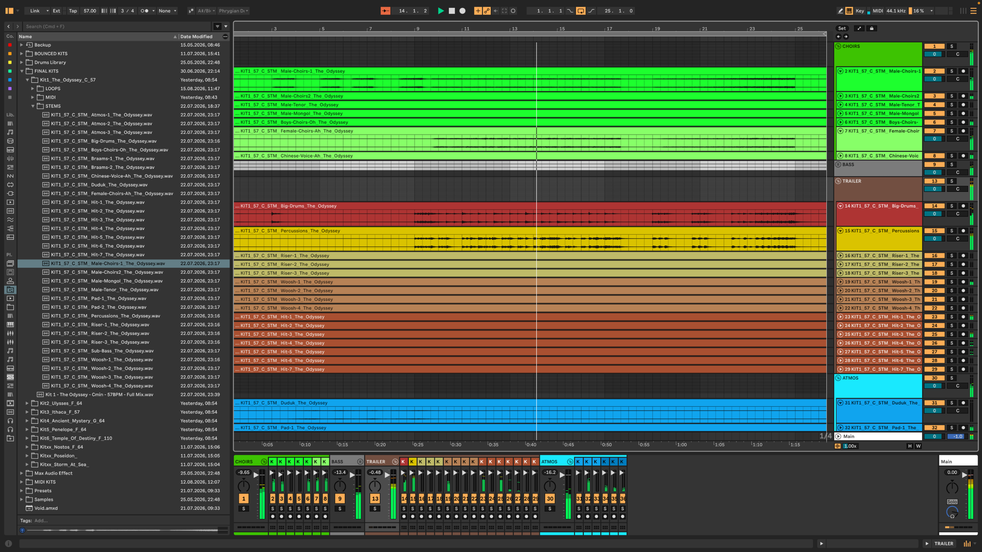Open the browser filter icon

point(217,26)
